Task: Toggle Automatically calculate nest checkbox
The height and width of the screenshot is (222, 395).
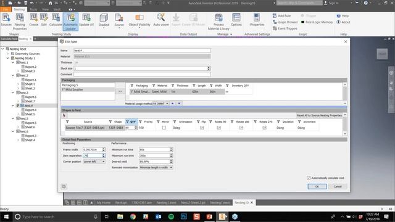Action: click(x=309, y=178)
